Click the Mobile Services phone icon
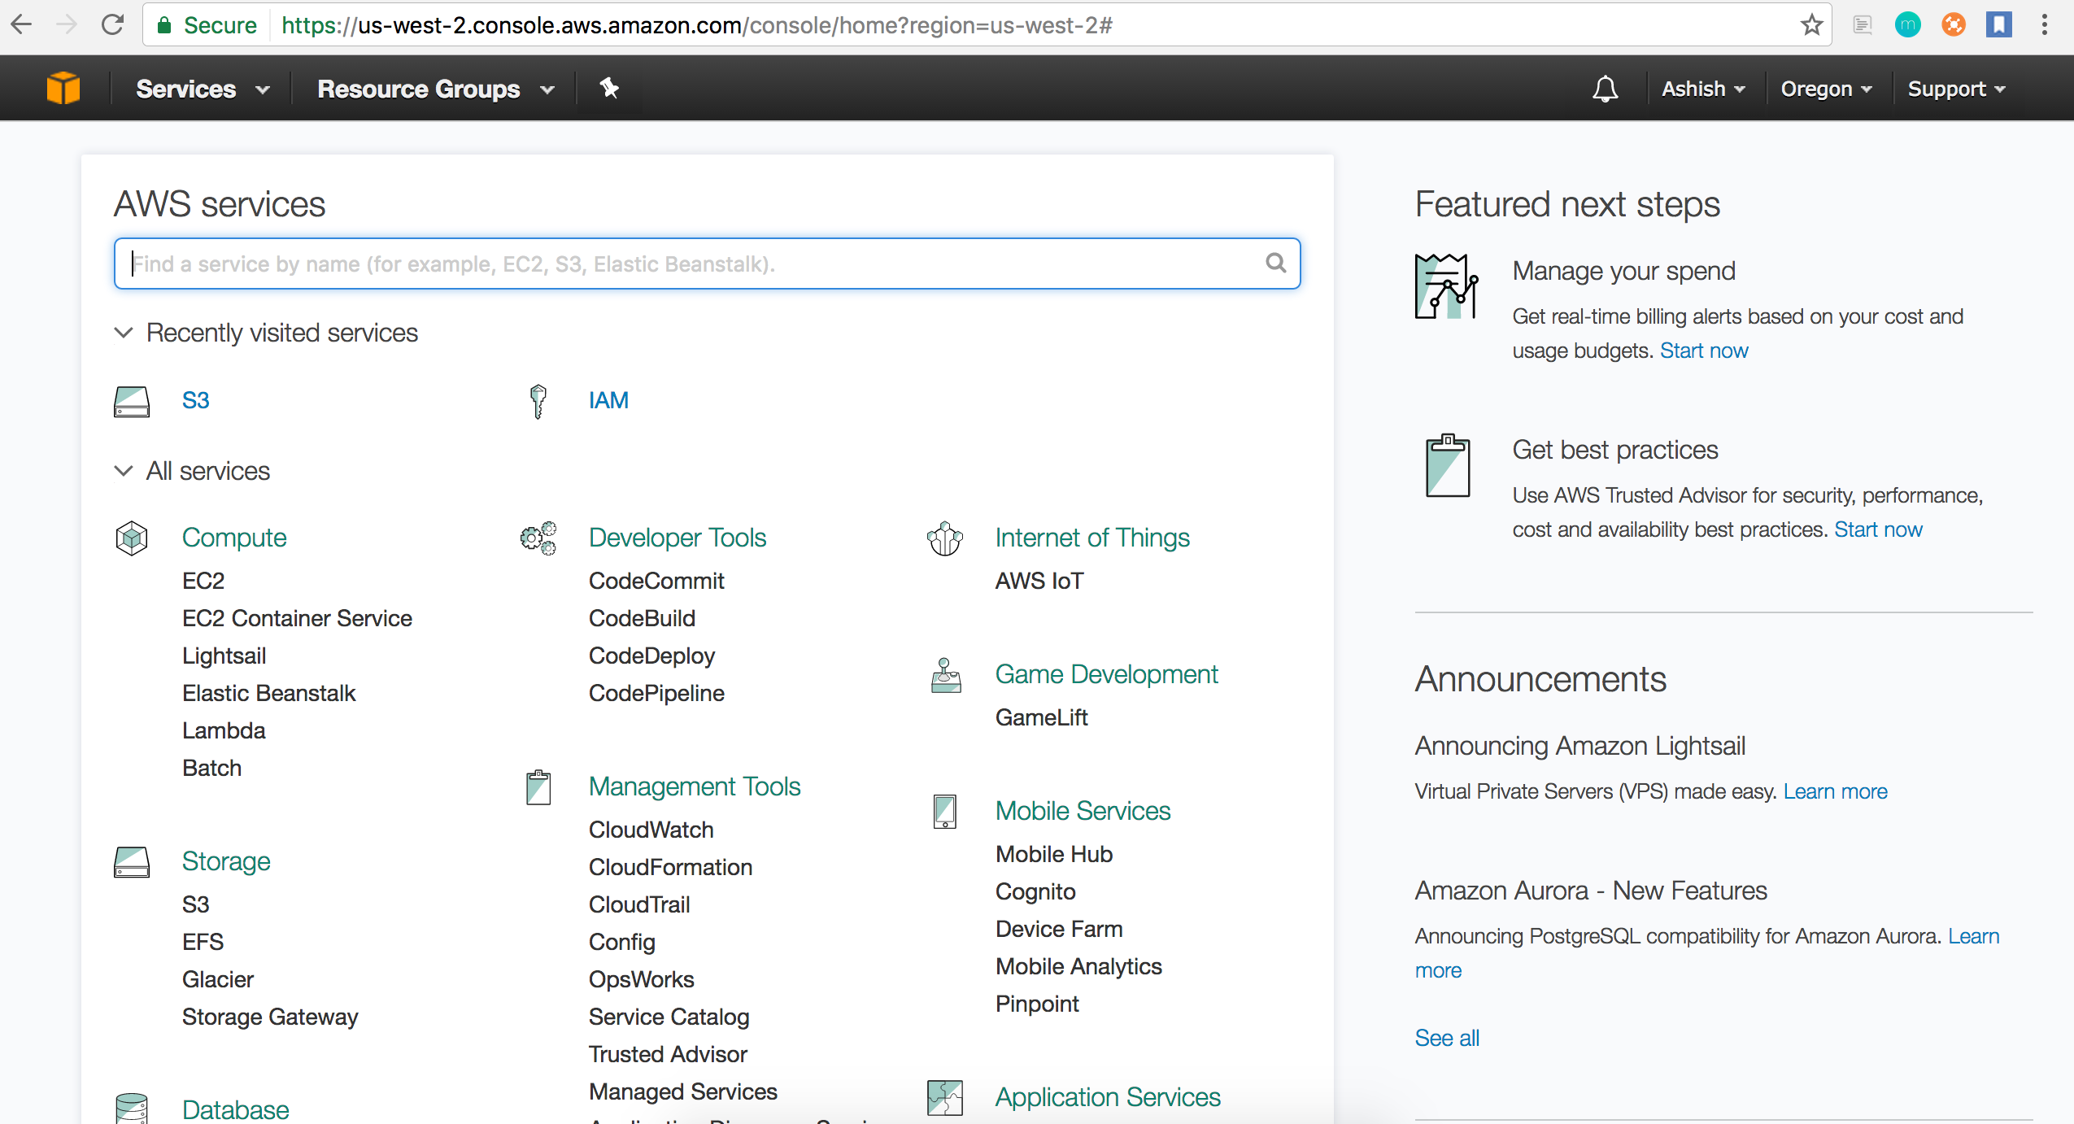This screenshot has width=2074, height=1124. tap(943, 810)
